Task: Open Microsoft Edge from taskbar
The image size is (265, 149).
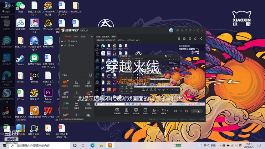Action: 92,145
